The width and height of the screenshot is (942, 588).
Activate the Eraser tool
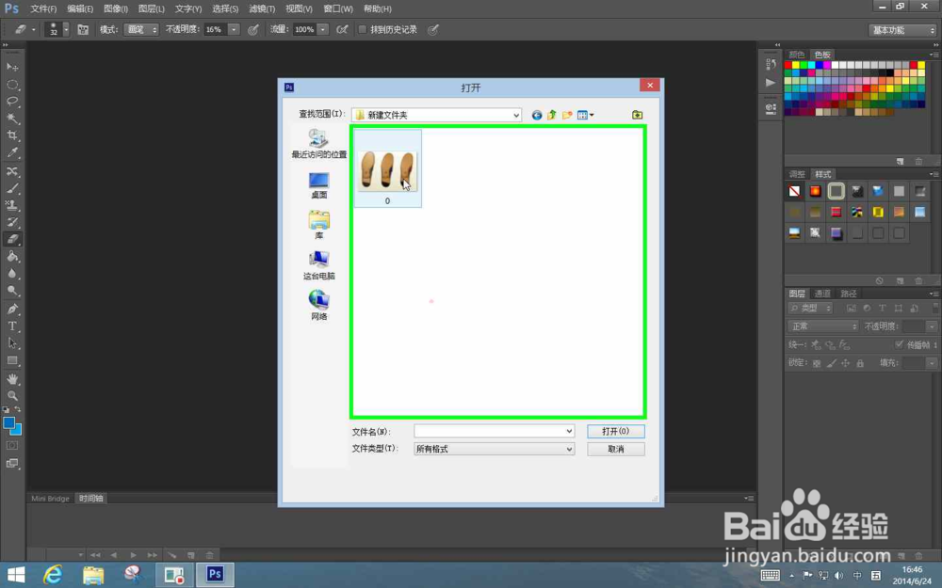click(12, 239)
